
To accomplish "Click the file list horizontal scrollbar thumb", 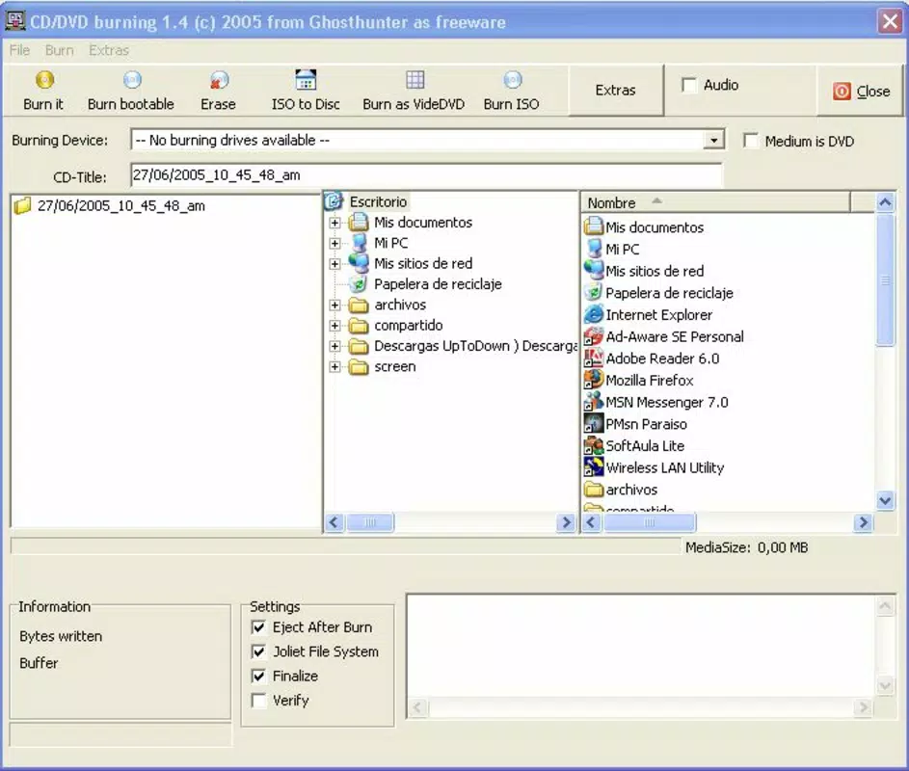I will click(x=650, y=522).
